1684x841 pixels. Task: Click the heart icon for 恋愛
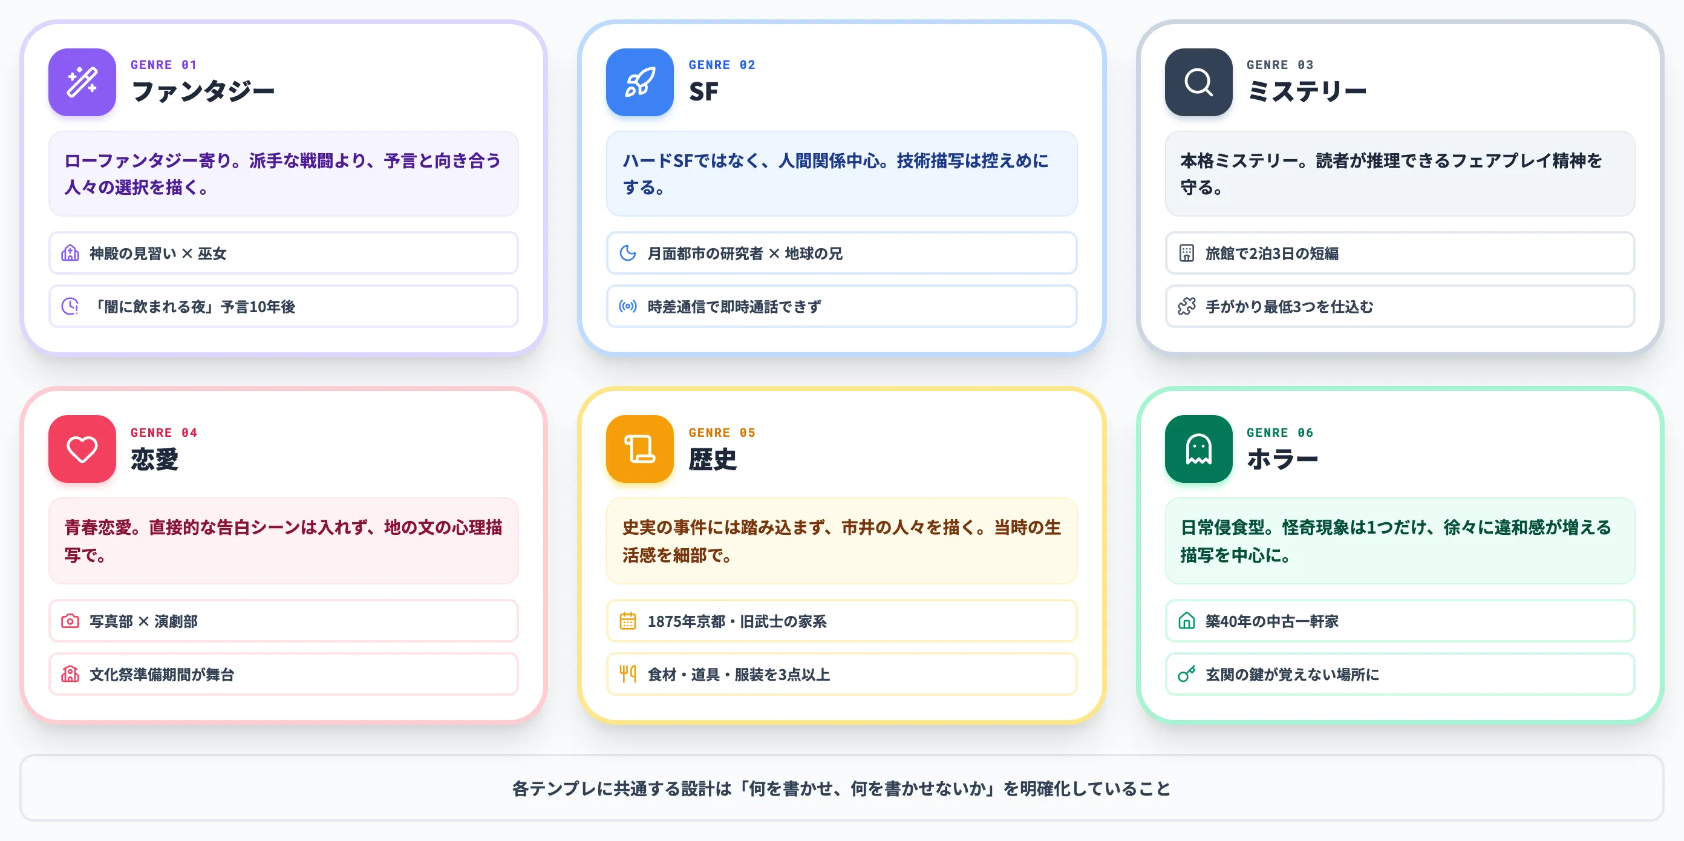point(82,450)
